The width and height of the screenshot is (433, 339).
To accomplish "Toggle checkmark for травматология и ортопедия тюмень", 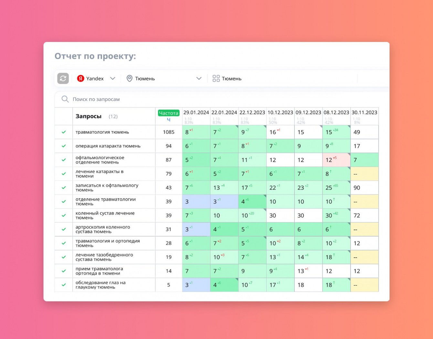I will click(x=64, y=243).
